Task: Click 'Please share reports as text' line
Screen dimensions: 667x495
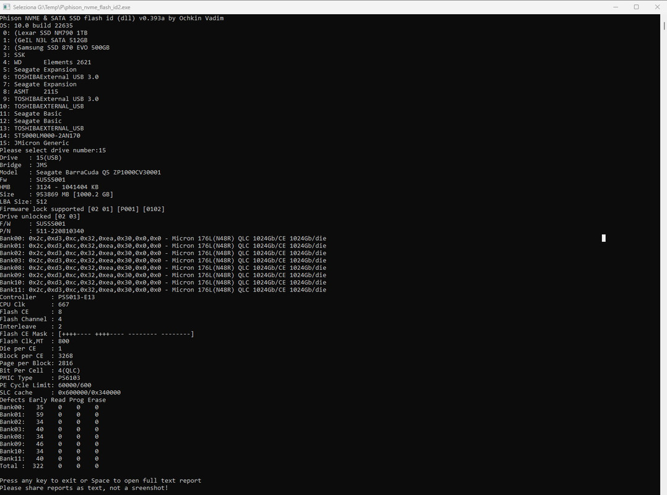Action: pyautogui.click(x=84, y=488)
